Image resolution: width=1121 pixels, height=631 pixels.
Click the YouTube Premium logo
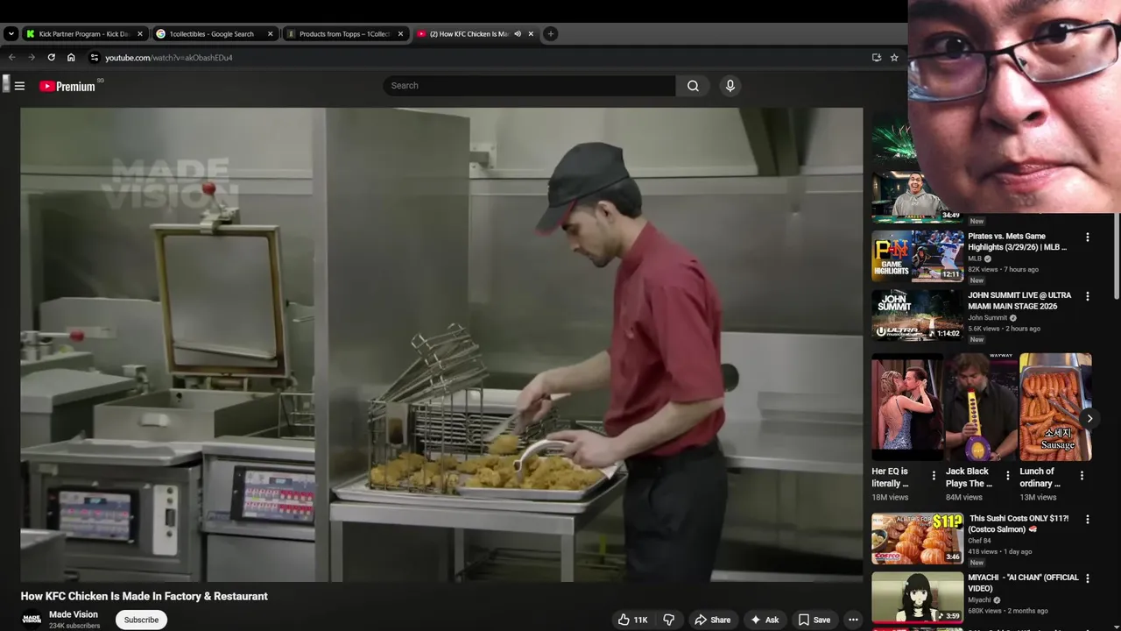[67, 86]
